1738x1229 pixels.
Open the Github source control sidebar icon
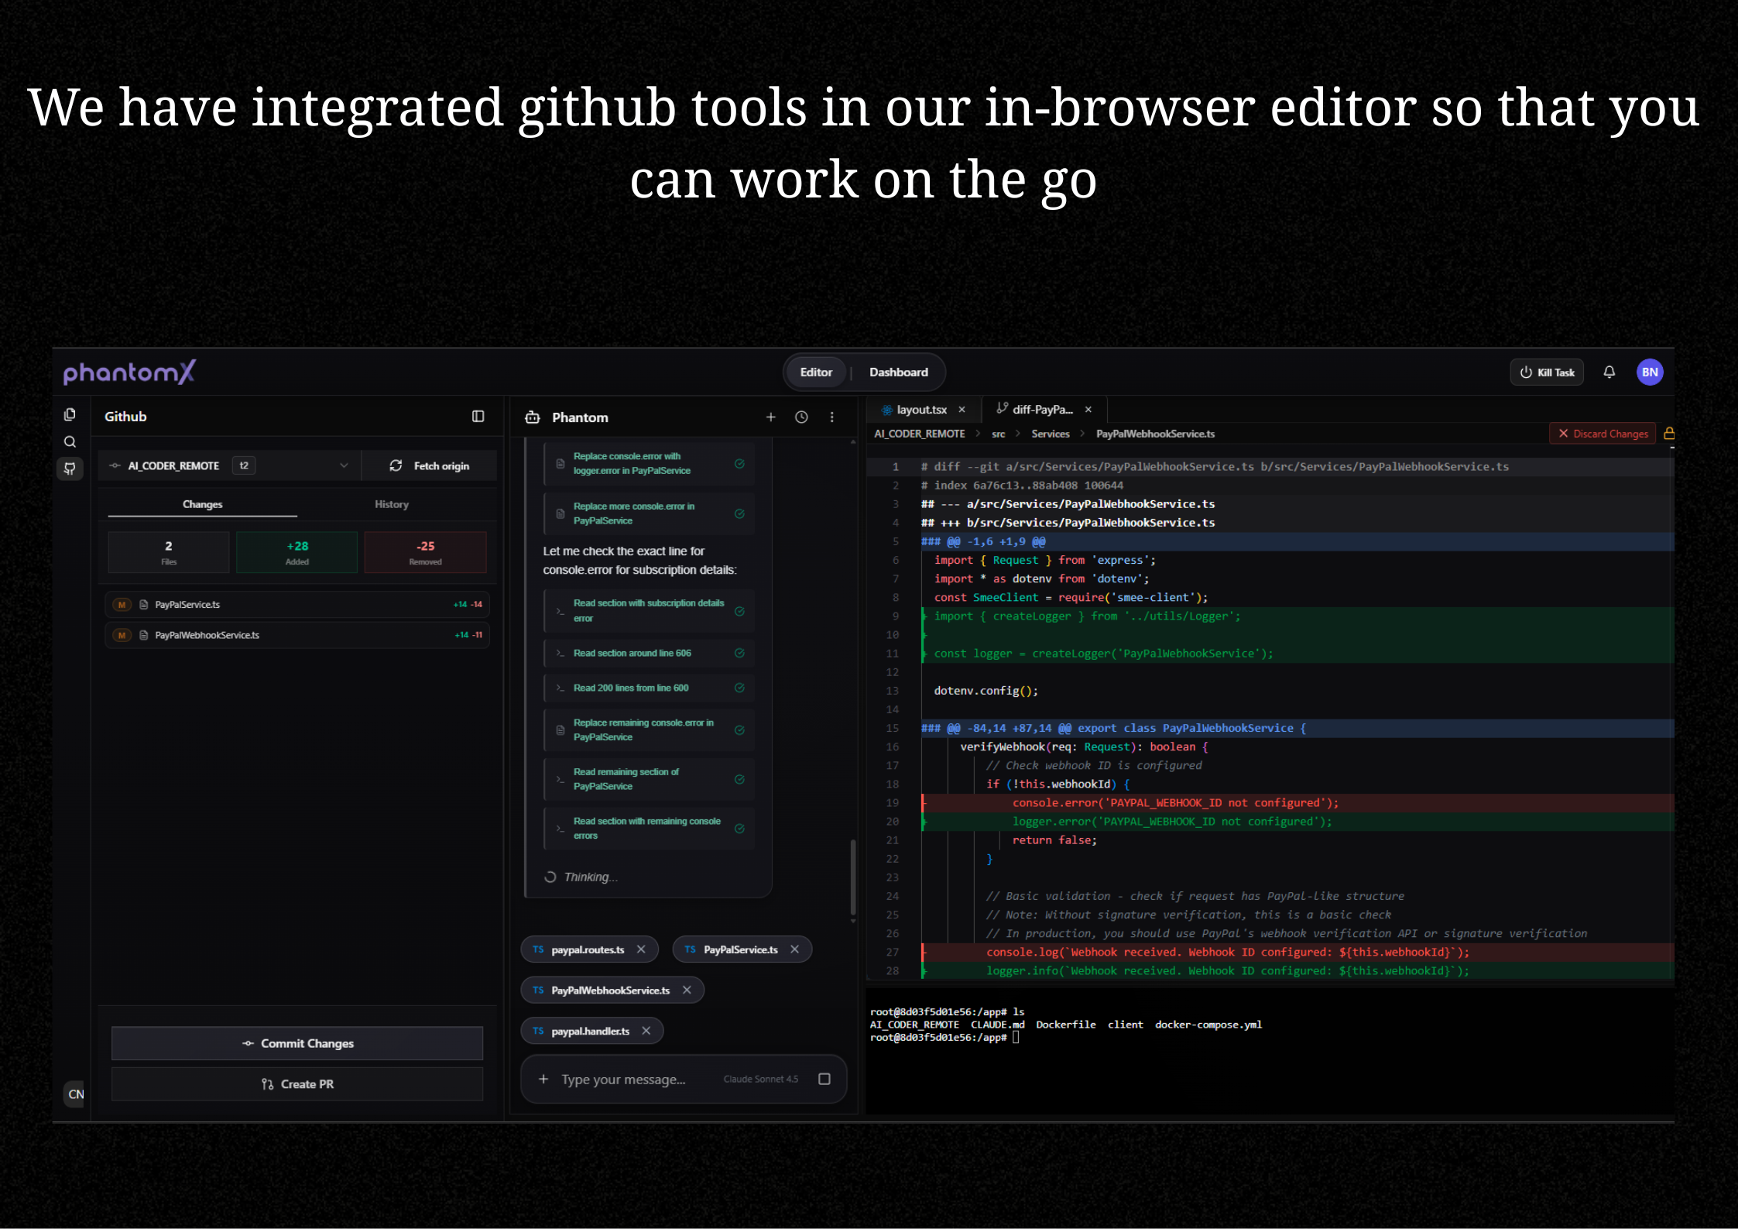tap(70, 469)
